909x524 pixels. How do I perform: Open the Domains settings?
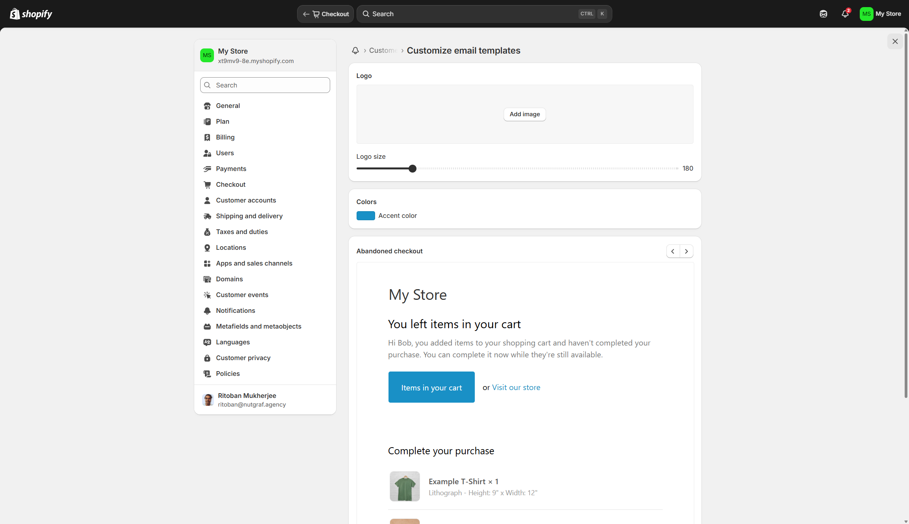pos(229,279)
